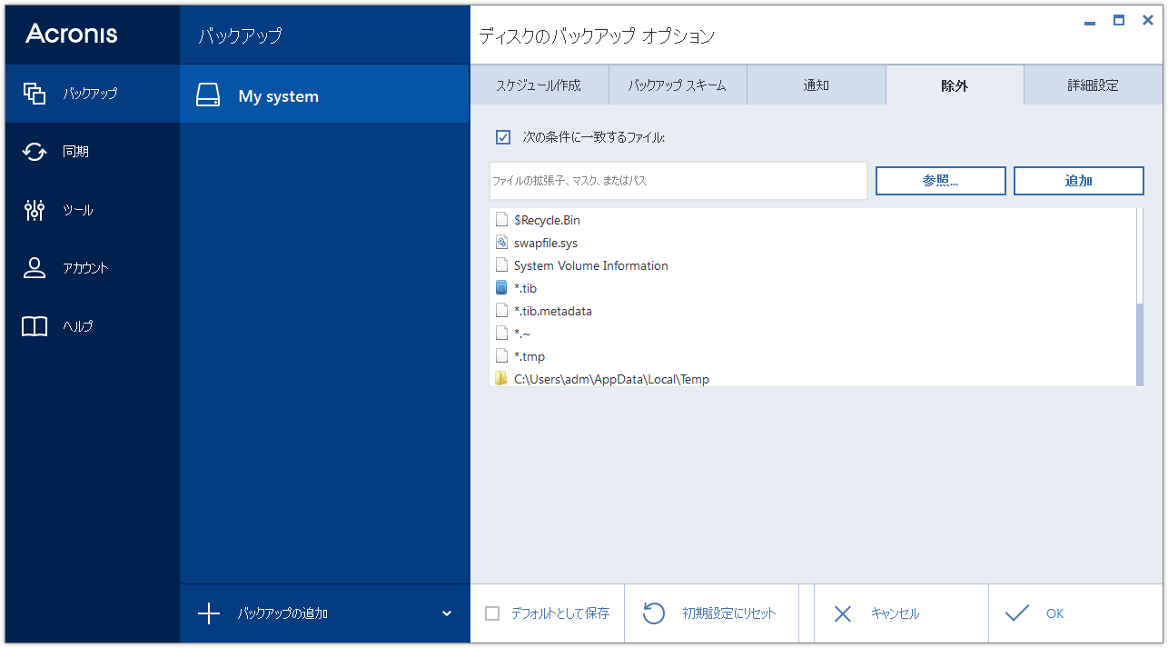Click the *.tib file icon in the list
The height and width of the screenshot is (648, 1168).
coord(501,288)
